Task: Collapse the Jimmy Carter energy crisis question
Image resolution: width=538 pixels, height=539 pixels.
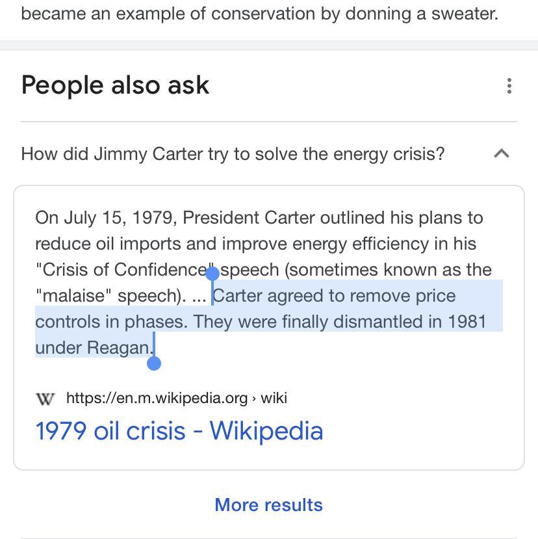Action: [501, 154]
